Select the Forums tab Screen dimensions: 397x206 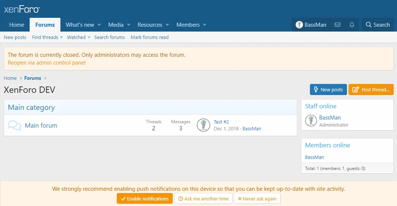tap(45, 25)
